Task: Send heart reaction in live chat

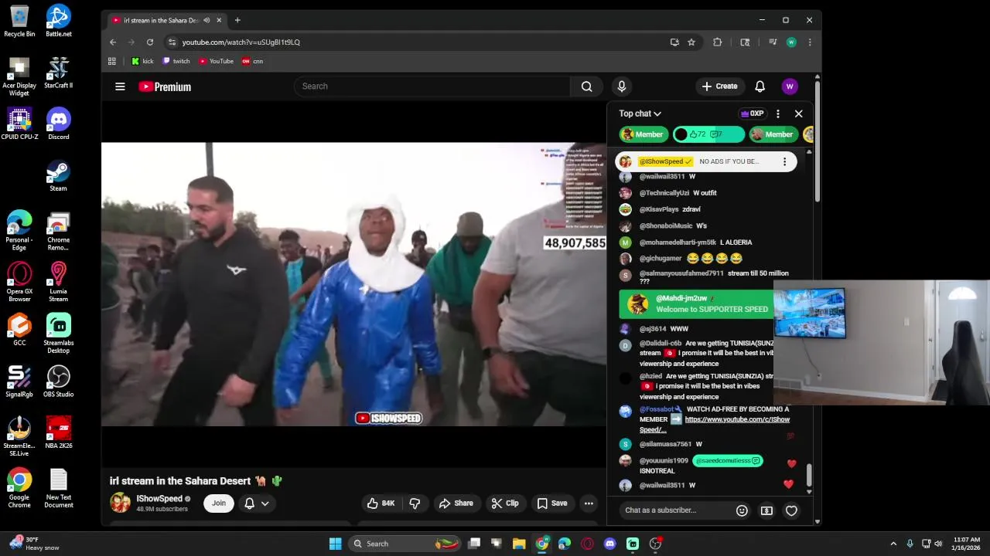Action: point(791,510)
